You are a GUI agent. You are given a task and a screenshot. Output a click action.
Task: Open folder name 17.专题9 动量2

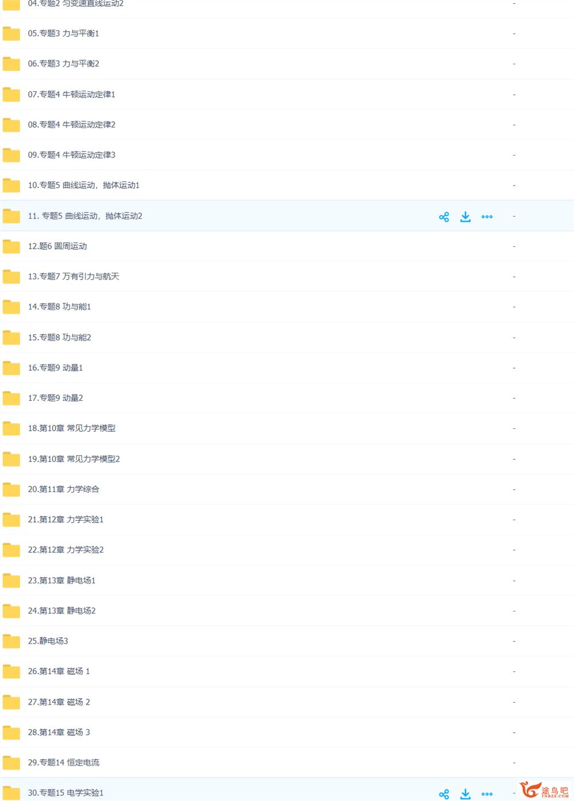tap(56, 398)
